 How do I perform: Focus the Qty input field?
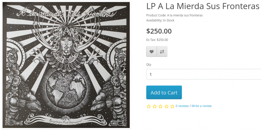tap(204, 74)
